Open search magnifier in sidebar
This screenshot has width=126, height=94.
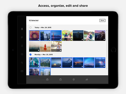tap(22, 63)
